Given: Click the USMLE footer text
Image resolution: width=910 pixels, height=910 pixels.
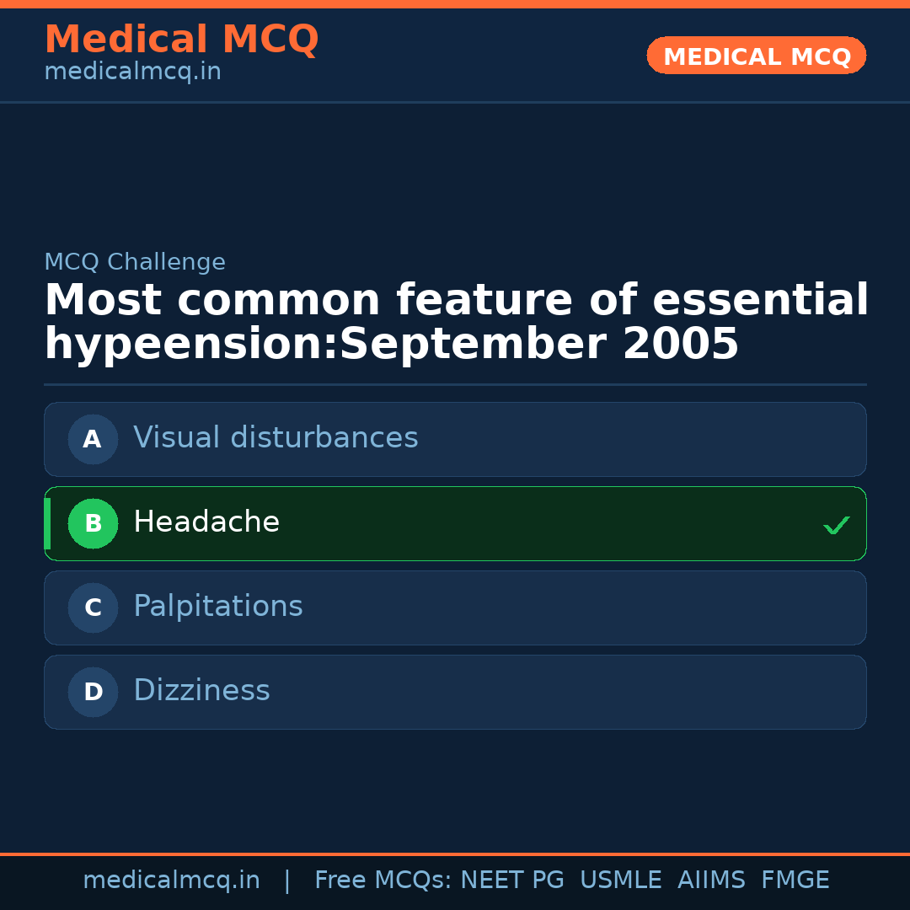Looking at the screenshot, I should pos(620,881).
